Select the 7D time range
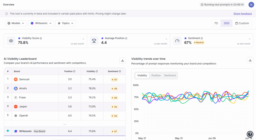Image resolution: width=256 pixels, height=140 pixels. point(216,23)
